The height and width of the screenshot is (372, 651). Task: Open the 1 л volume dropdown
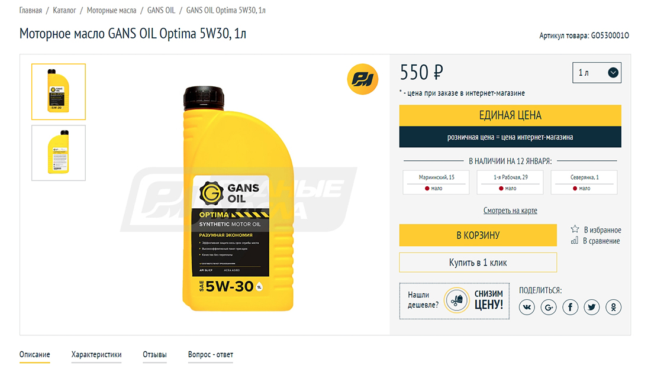[x=597, y=73]
